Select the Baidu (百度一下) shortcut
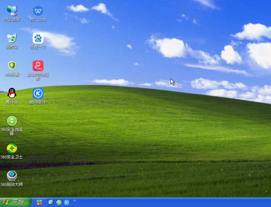 38,38
